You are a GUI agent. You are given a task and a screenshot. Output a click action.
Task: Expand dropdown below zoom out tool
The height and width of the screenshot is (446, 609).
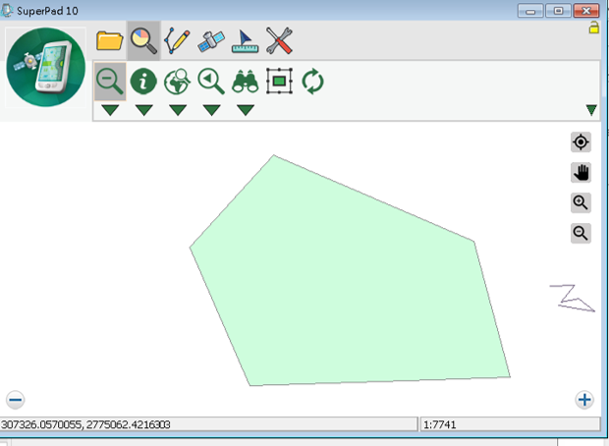pyautogui.click(x=110, y=110)
